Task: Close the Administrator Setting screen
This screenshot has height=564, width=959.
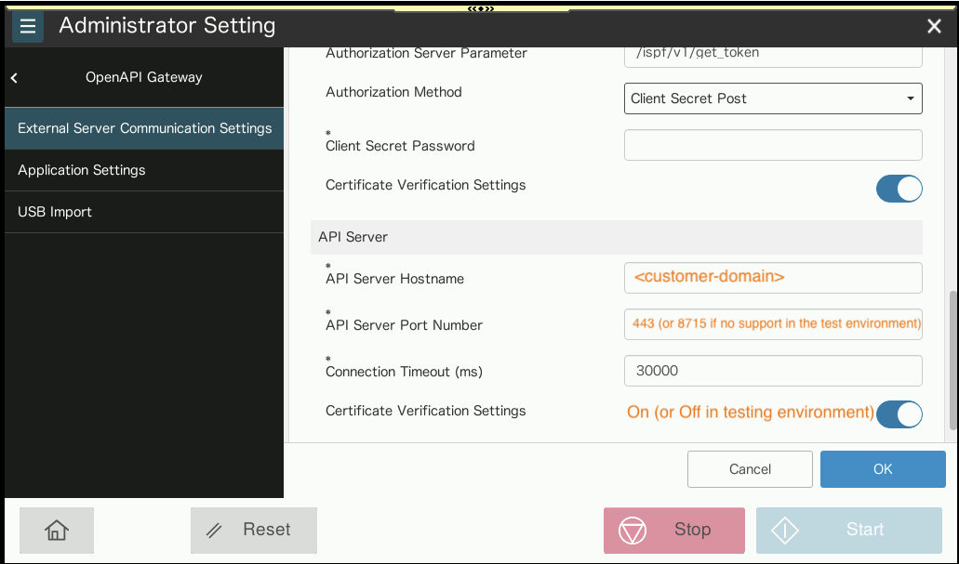Action: tap(934, 26)
